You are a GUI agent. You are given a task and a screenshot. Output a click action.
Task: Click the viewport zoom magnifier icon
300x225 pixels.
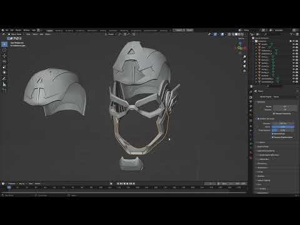pos(244,57)
